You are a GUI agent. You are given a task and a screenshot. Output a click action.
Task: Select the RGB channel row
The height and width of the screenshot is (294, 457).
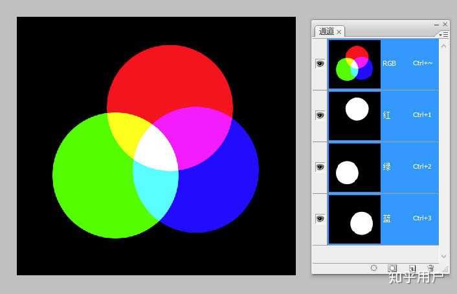pyautogui.click(x=383, y=64)
